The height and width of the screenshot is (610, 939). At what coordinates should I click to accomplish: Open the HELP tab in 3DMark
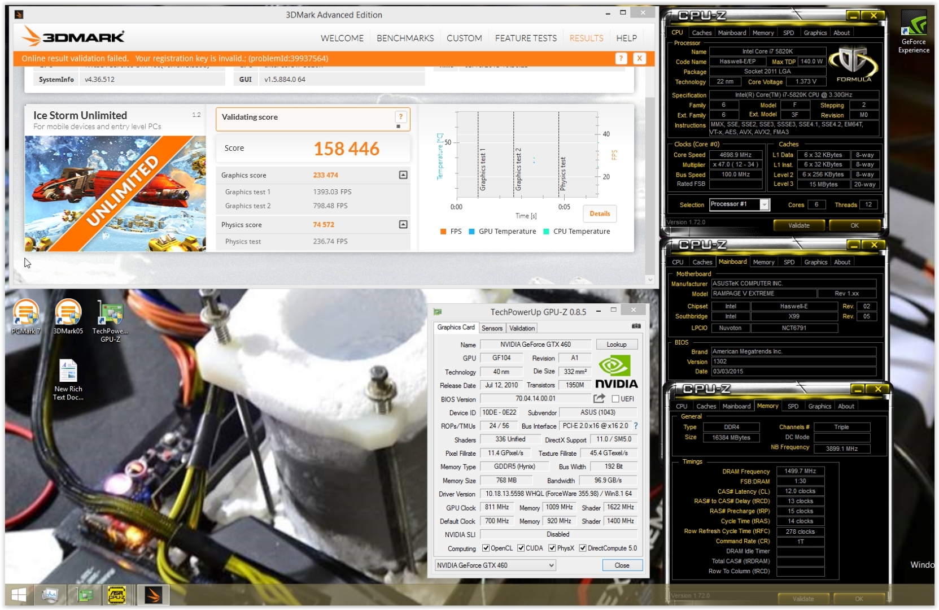(x=626, y=38)
